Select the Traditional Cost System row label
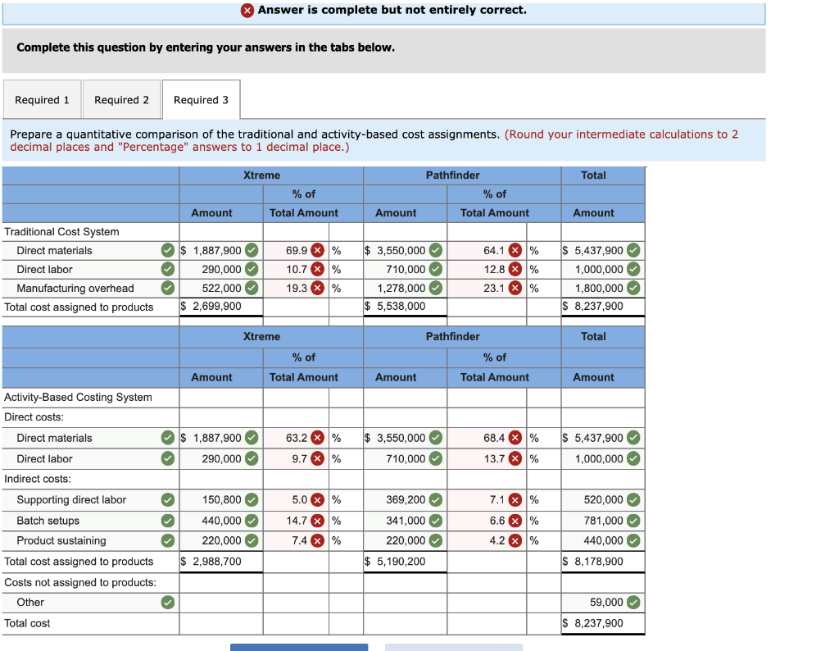This screenshot has width=839, height=651. [61, 232]
